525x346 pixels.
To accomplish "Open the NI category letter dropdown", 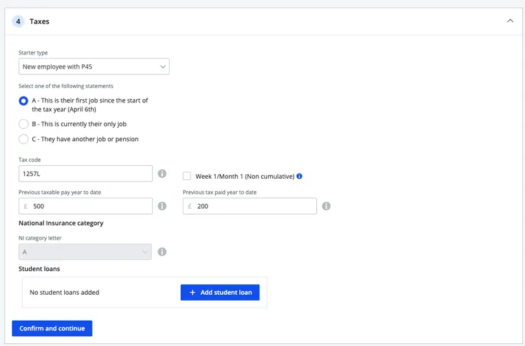I will point(85,252).
